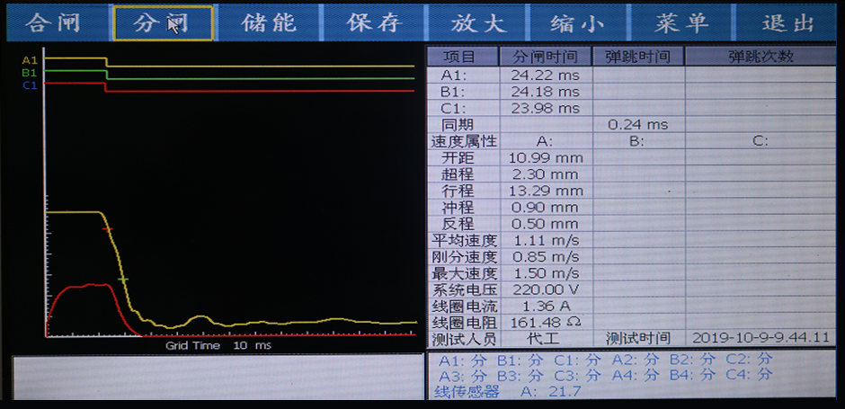Select the A1 24.22 ms value cell
The width and height of the screenshot is (845, 409).
546,76
